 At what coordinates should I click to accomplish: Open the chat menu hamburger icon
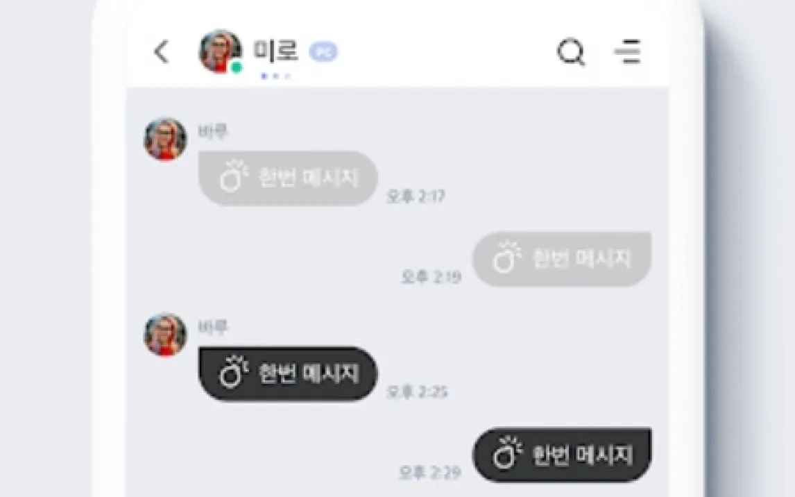pos(628,52)
